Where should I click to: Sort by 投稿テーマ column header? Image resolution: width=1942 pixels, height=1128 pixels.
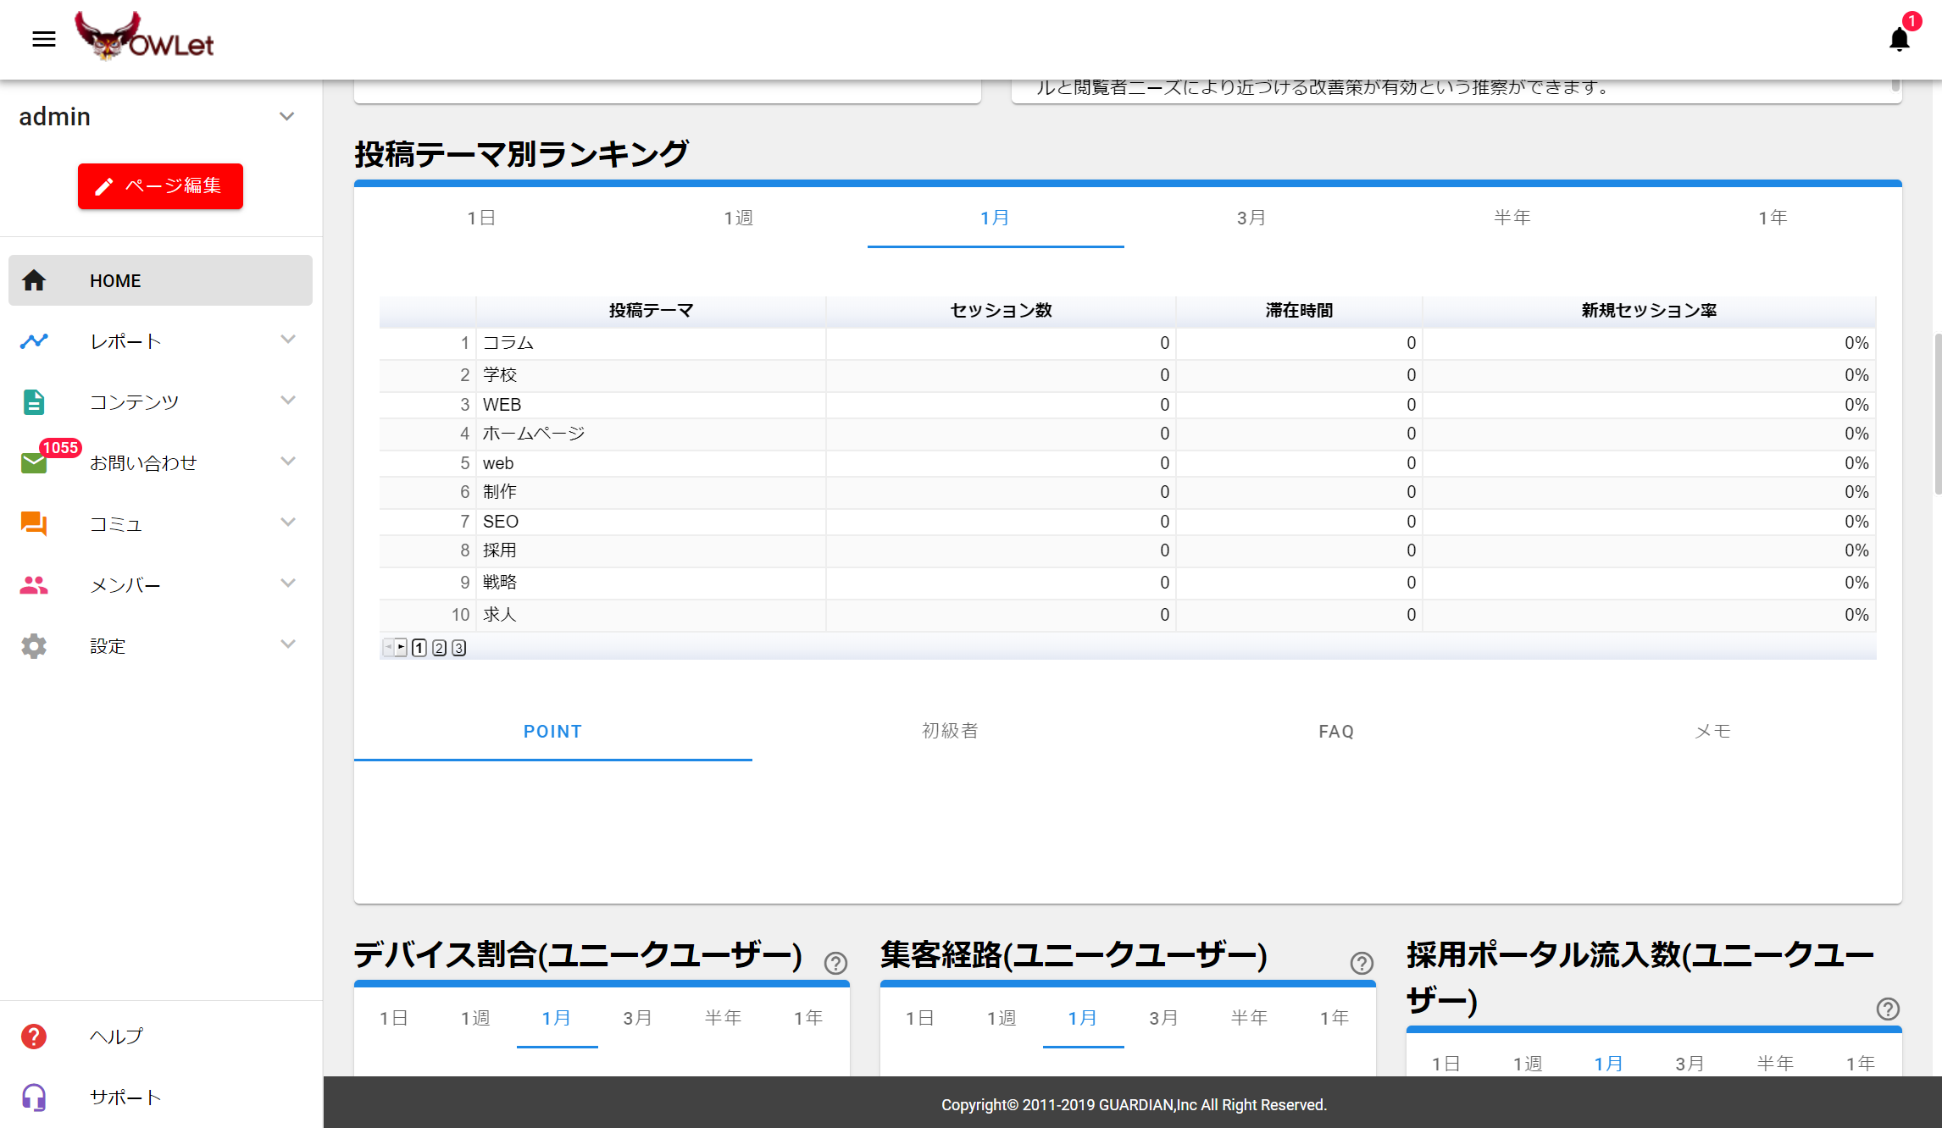tap(651, 311)
